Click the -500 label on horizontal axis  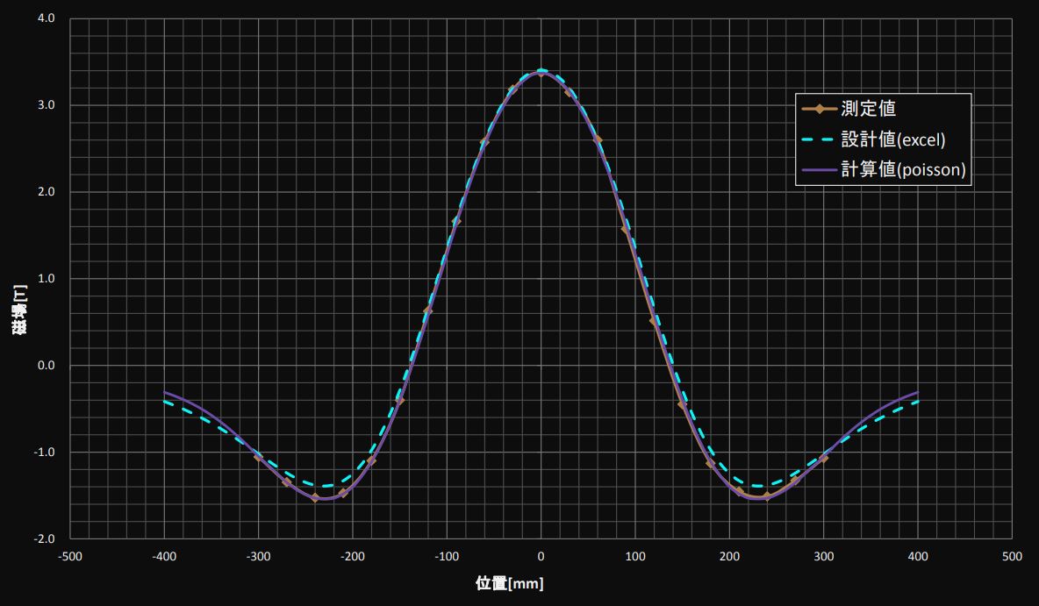[70, 556]
